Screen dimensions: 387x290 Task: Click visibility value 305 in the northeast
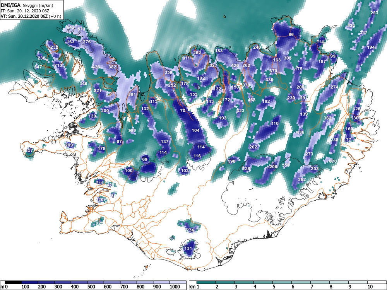click(x=288, y=58)
